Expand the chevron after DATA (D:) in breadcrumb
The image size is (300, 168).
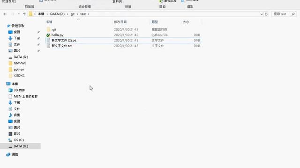[x=67, y=14]
